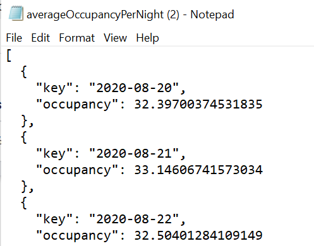Click the "key" label in the second object
This screenshot has width=314, height=246.
coord(54,153)
